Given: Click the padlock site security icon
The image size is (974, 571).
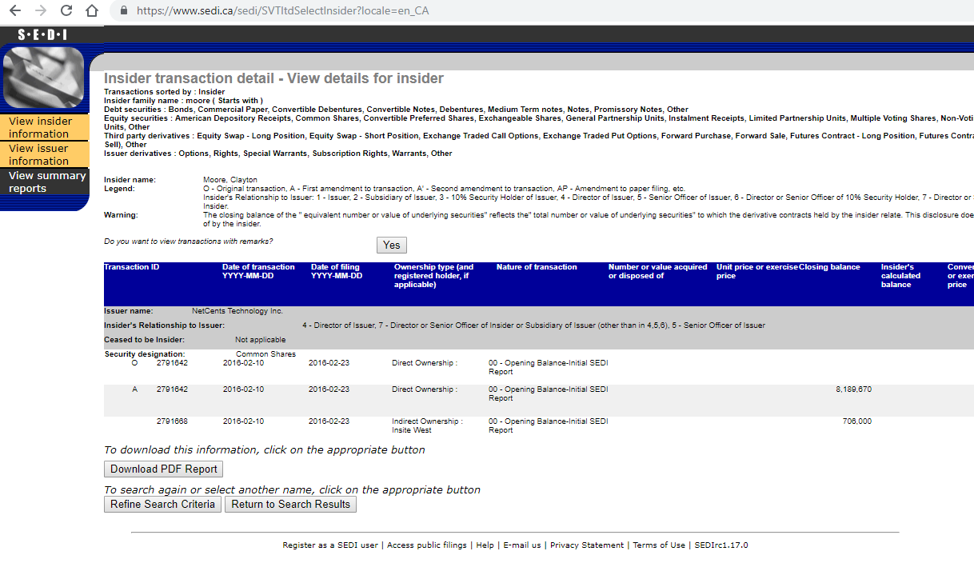Looking at the screenshot, I should click(123, 11).
